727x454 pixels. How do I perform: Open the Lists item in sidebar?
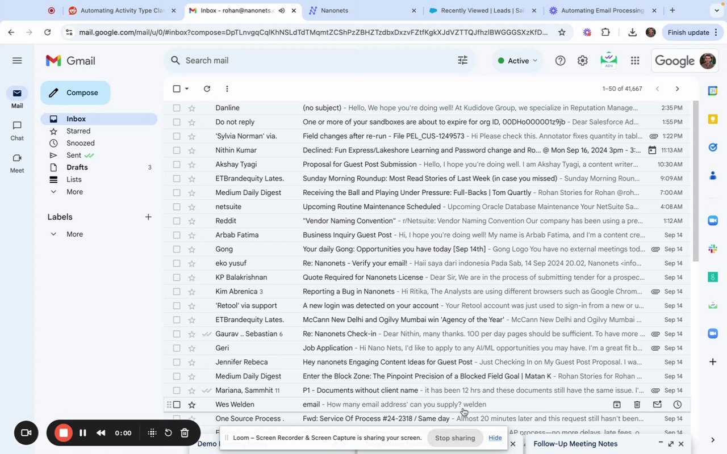[x=99, y=179]
